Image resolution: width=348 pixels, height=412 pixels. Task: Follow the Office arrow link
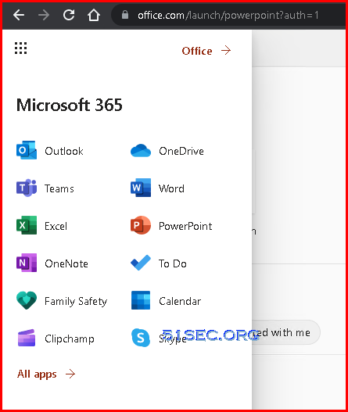click(x=206, y=51)
